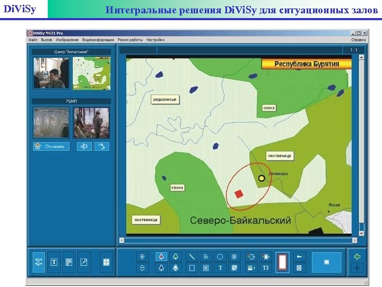Screen dimensions: 382x287
Task: Select the forest firefighter video thumbnail in РЦМП
Action: [92, 123]
